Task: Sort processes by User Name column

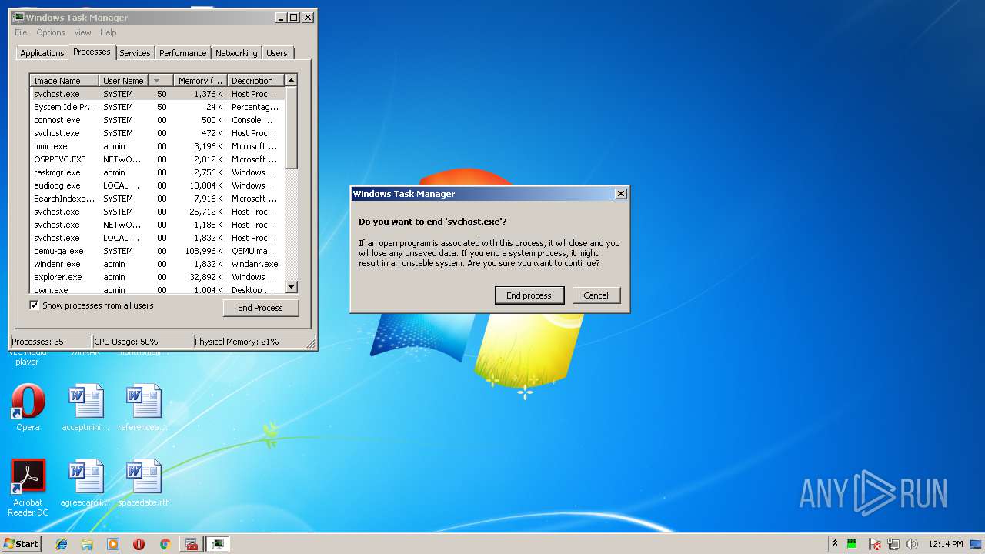Action: [x=123, y=81]
